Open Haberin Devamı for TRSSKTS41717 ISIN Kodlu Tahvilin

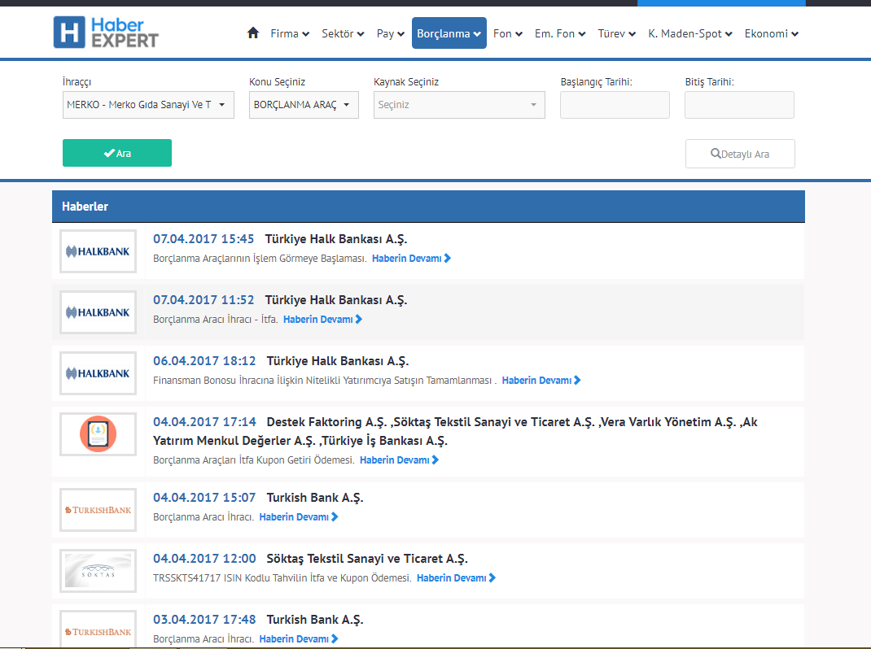coord(456,578)
